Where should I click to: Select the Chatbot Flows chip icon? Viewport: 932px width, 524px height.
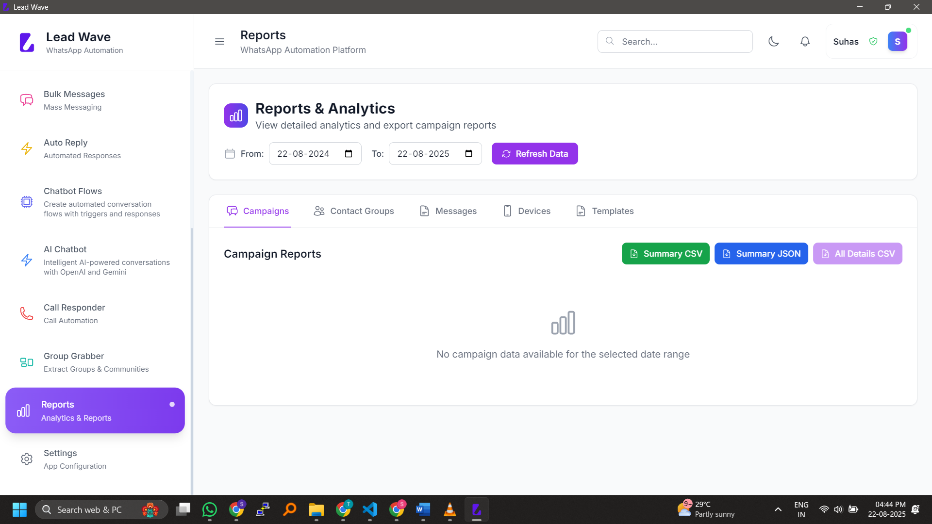(27, 202)
